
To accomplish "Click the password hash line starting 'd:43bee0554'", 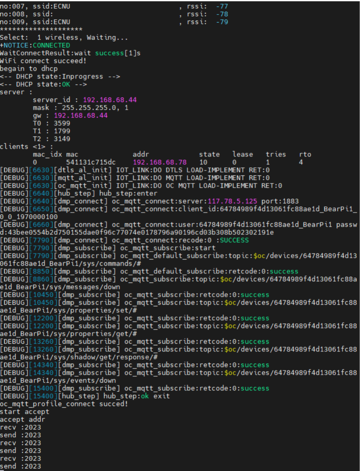I will click(x=137, y=232).
